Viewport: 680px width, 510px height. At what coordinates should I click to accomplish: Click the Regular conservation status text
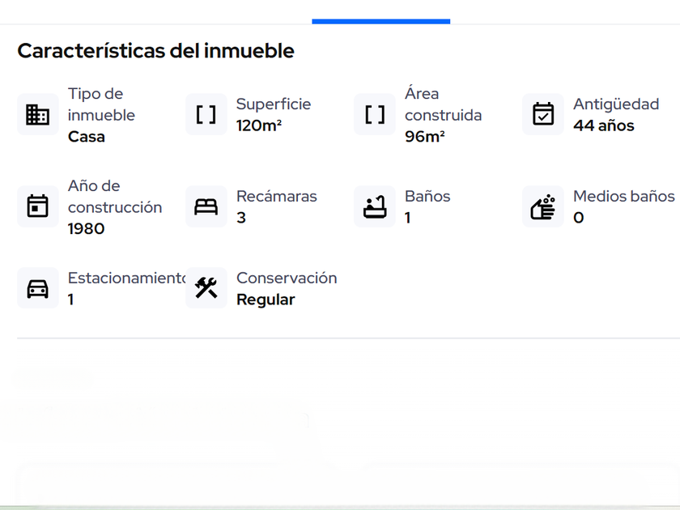tap(266, 300)
